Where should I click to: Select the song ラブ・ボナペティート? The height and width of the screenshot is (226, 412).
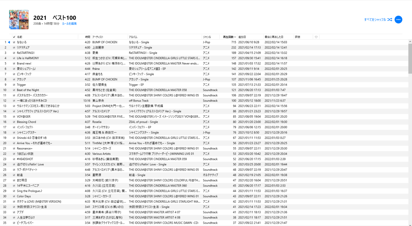27,169
